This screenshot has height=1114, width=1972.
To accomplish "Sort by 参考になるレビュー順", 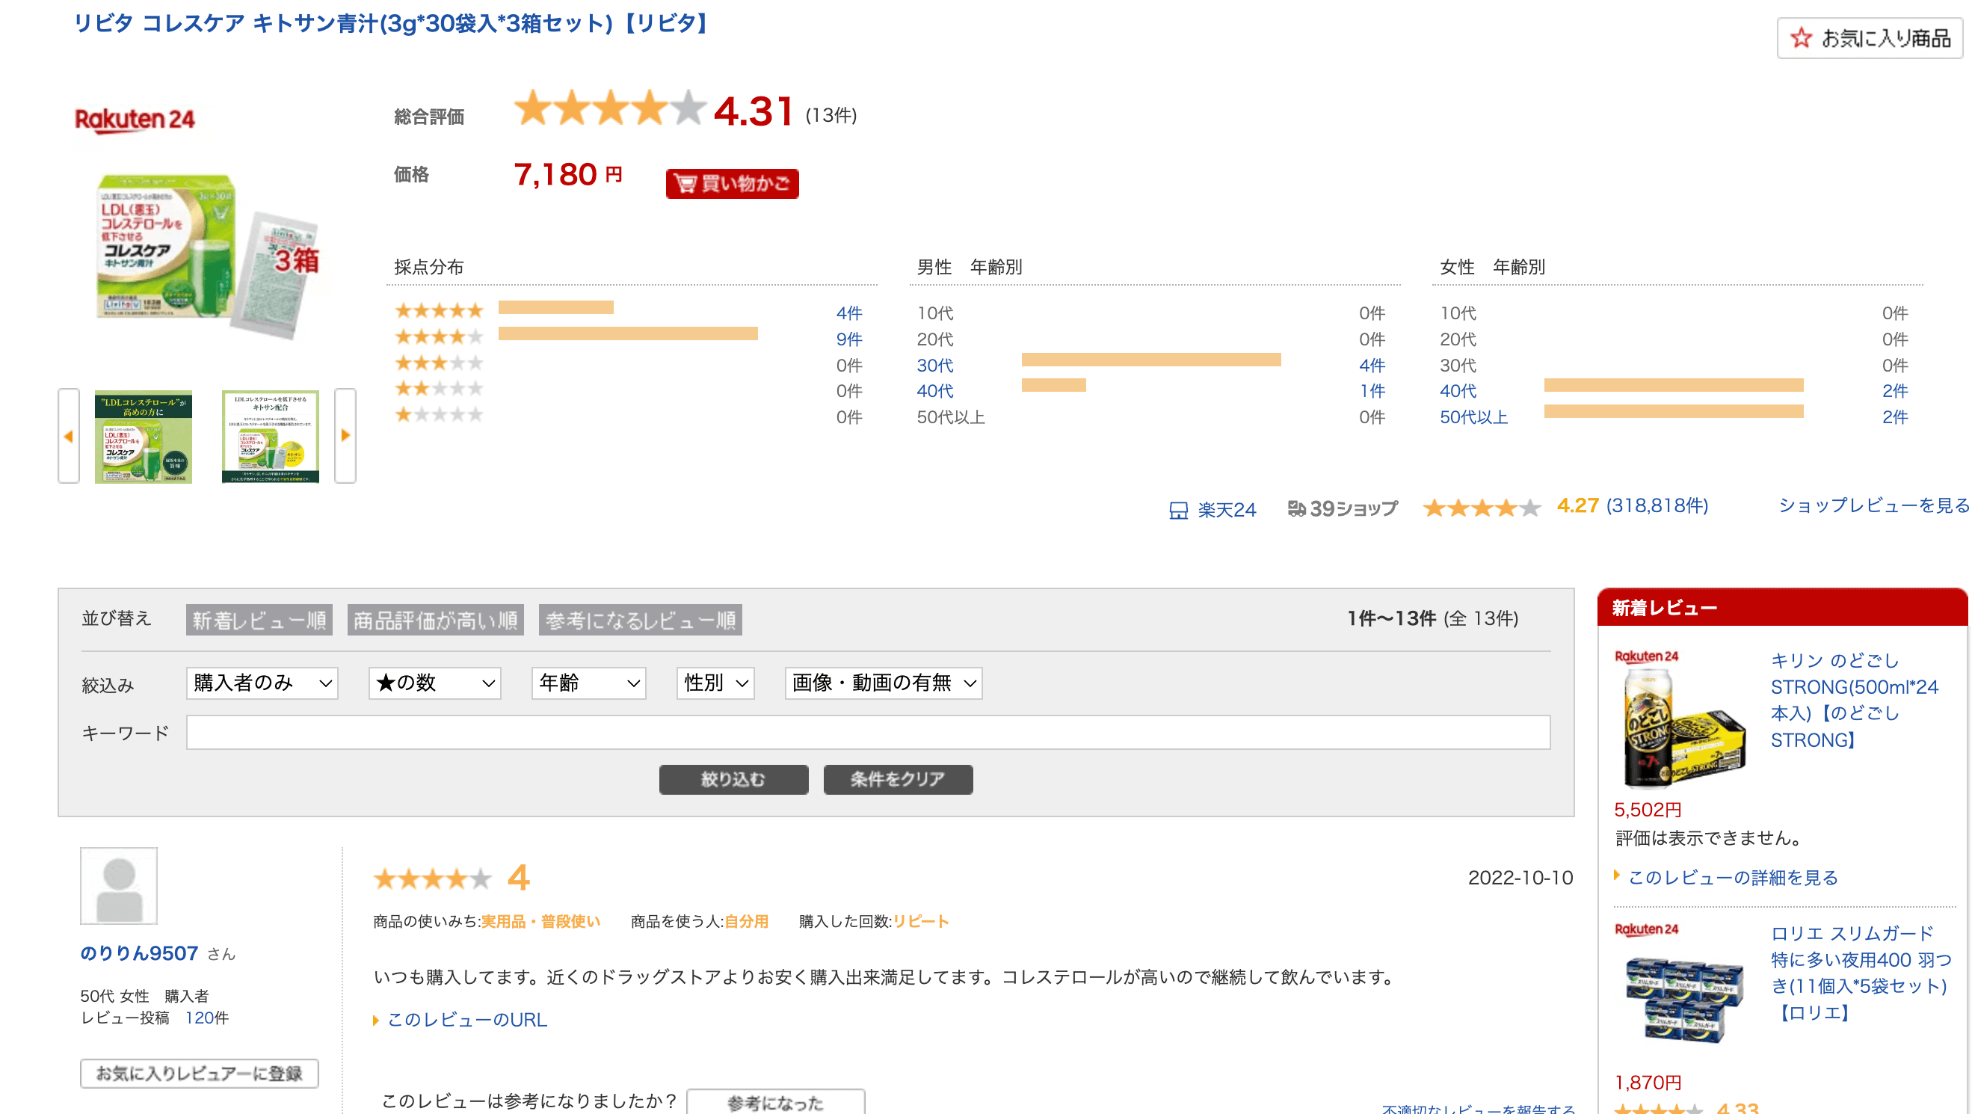I will click(x=640, y=620).
